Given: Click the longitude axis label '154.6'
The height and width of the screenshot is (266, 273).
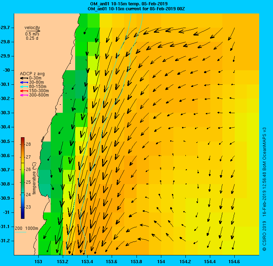Looking at the screenshot, I should coord(234,262).
